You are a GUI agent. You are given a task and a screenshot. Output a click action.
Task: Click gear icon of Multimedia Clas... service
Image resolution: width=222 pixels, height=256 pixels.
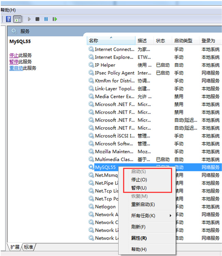coord(91,159)
